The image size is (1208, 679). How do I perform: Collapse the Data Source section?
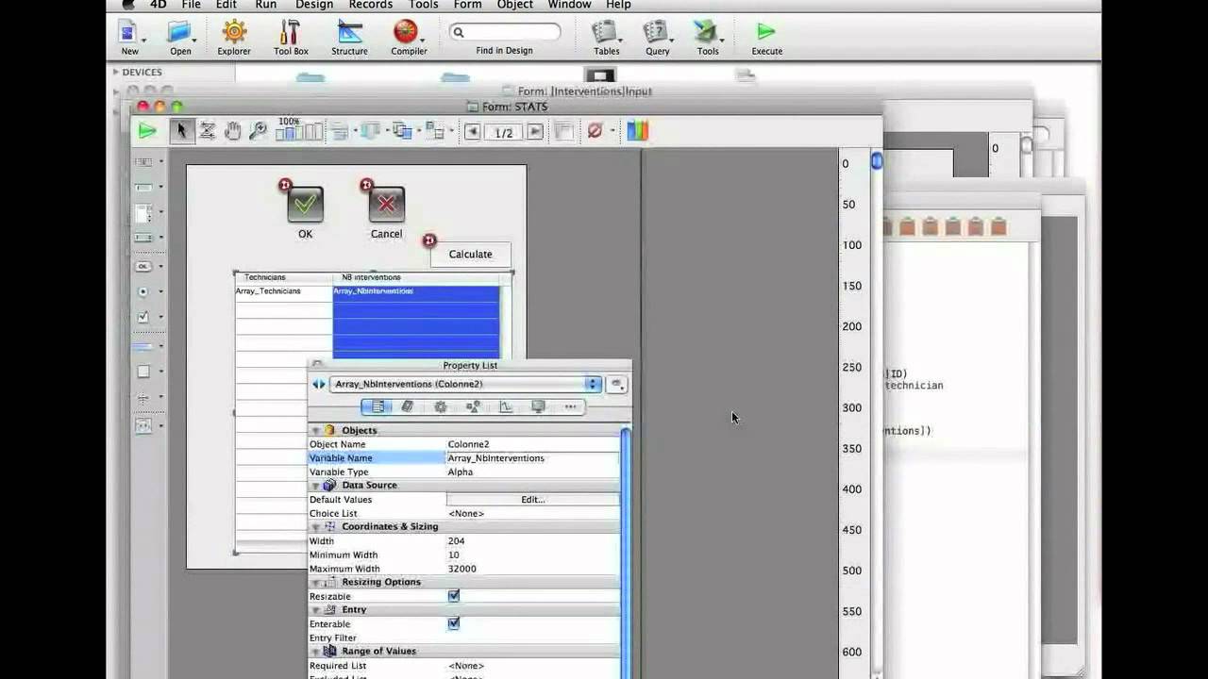(316, 486)
